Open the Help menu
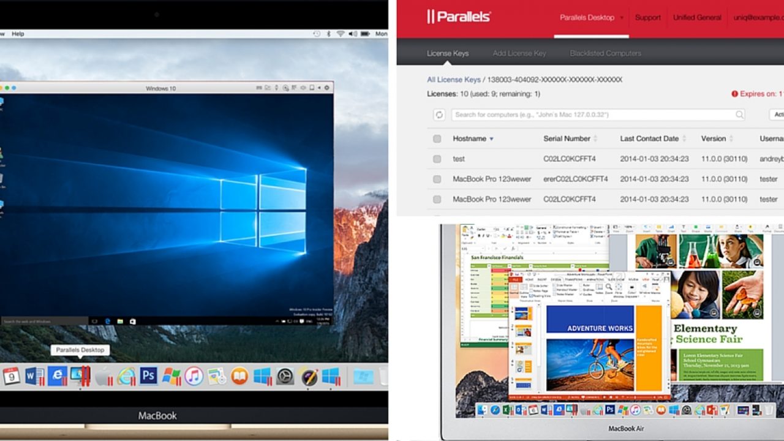This screenshot has width=784, height=441. (18, 34)
